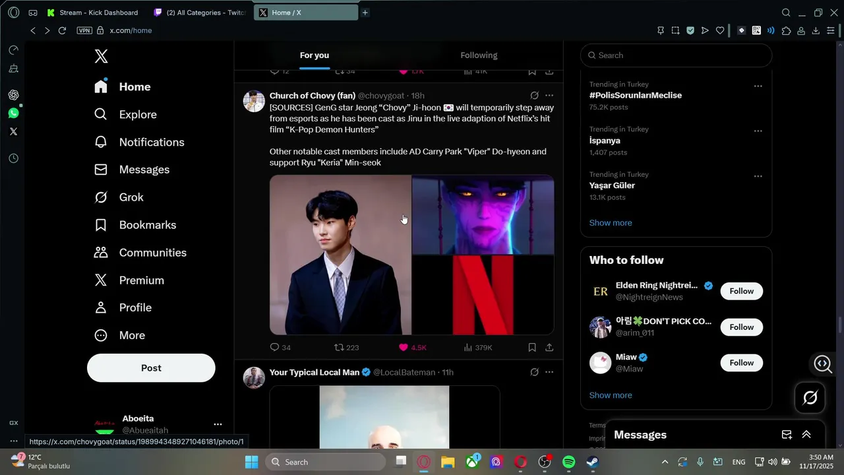The image size is (844, 475).
Task: Open browser history in sidebar
Action: pyautogui.click(x=13, y=158)
